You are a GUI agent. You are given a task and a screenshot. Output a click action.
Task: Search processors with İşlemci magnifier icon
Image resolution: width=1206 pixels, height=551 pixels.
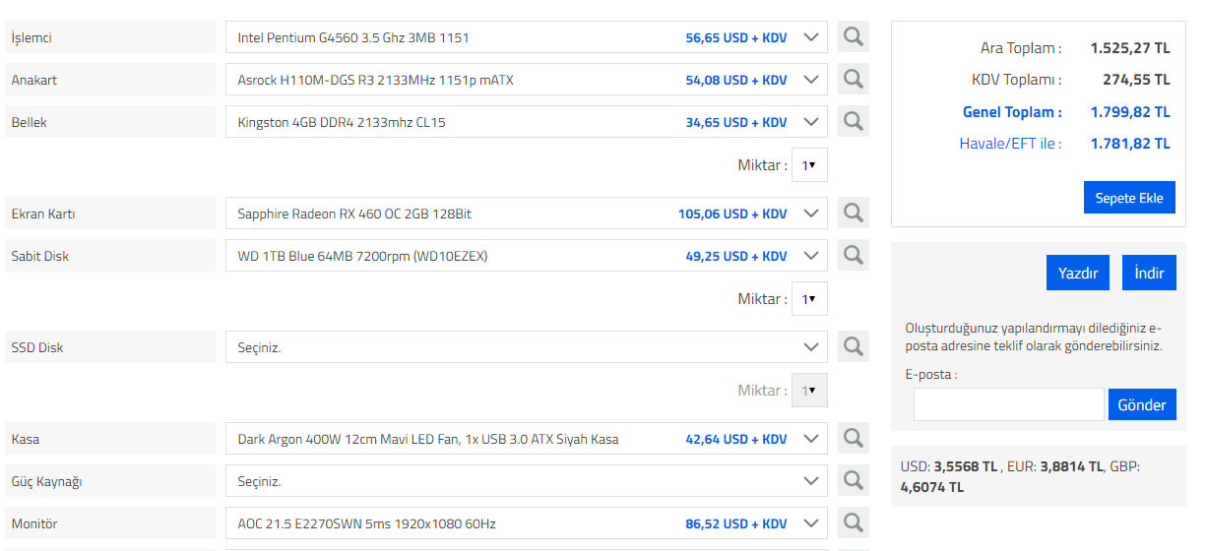pos(854,37)
